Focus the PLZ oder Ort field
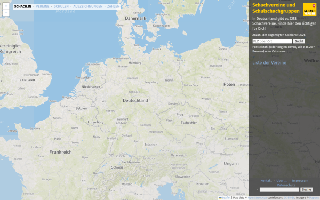 pyautogui.click(x=272, y=41)
